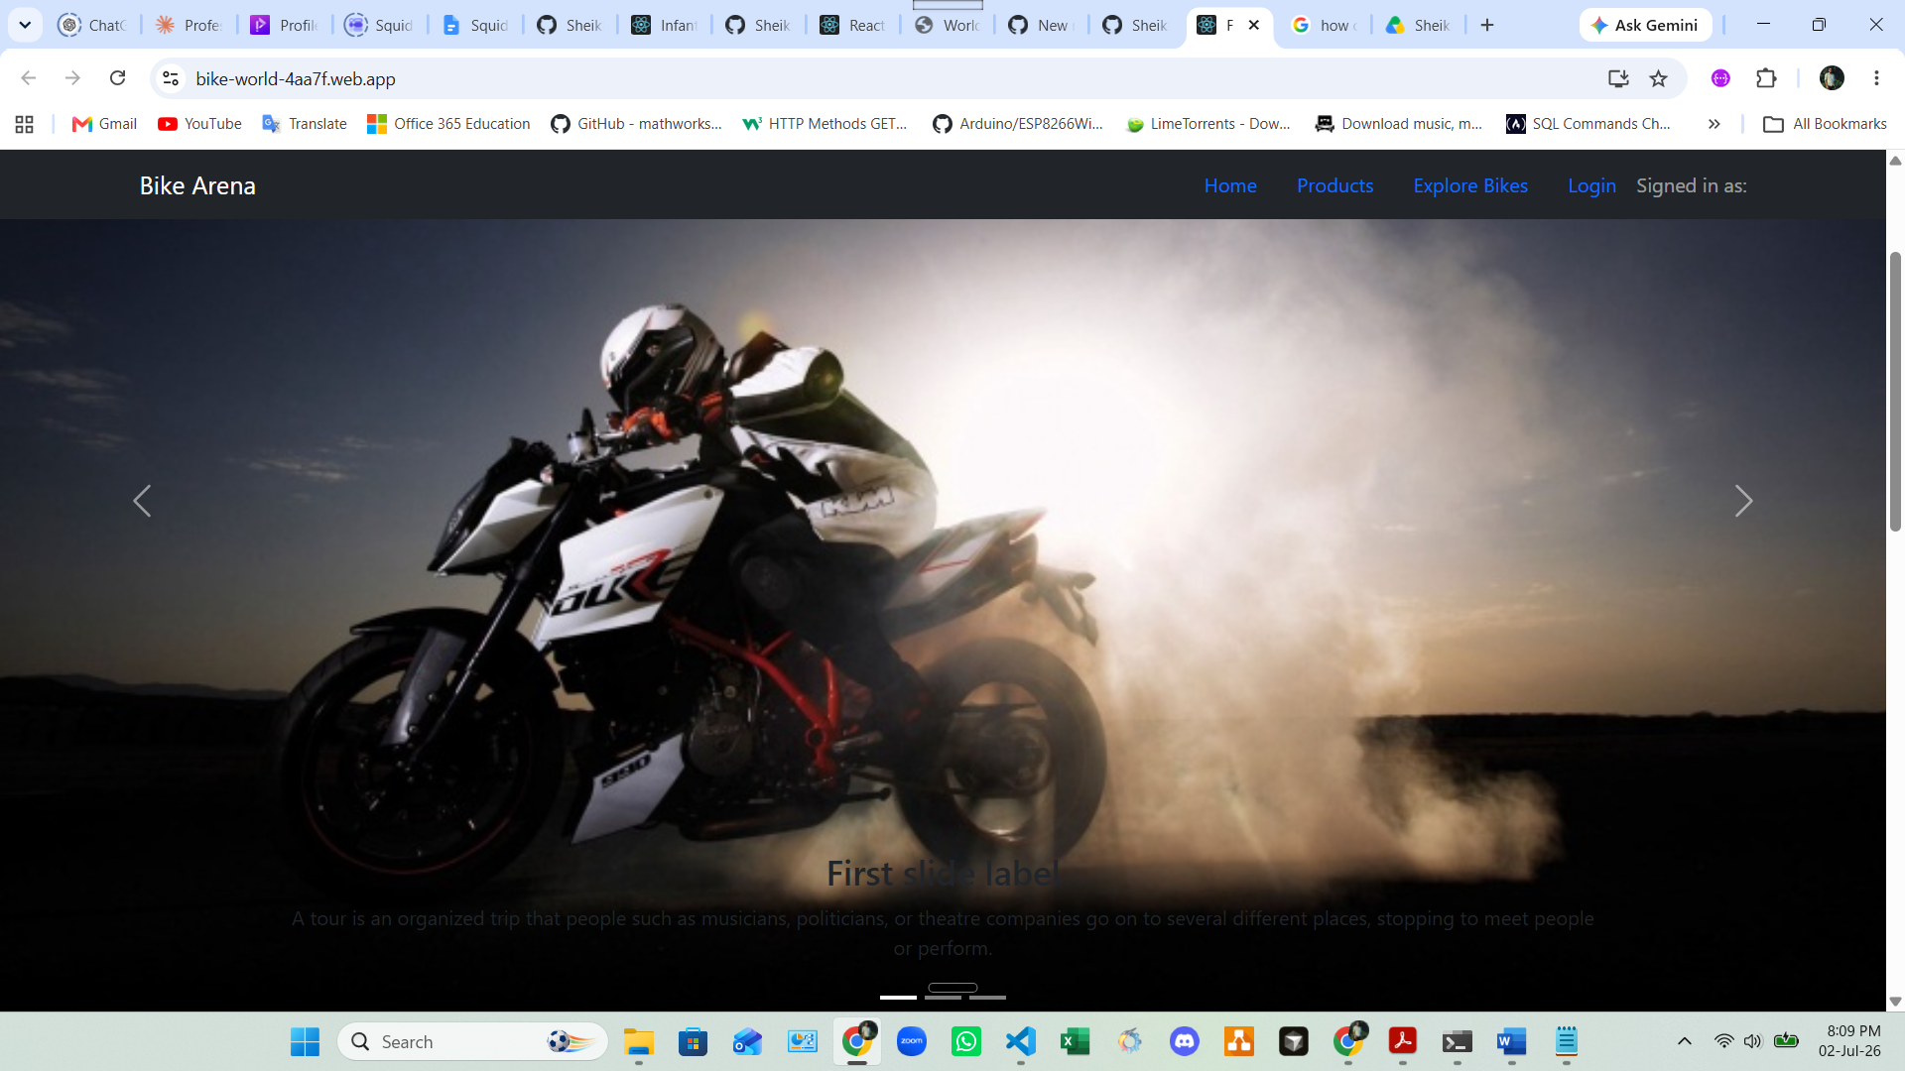Show hidden tray icons chevron
1905x1071 pixels.
click(x=1684, y=1041)
